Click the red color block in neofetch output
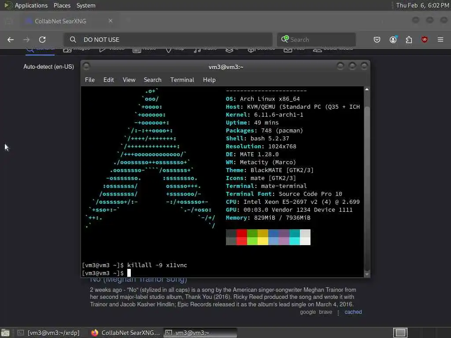The image size is (451, 338). 242,237
